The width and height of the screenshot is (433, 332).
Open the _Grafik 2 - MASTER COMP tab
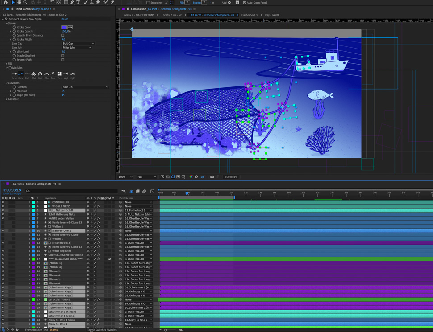139,15
